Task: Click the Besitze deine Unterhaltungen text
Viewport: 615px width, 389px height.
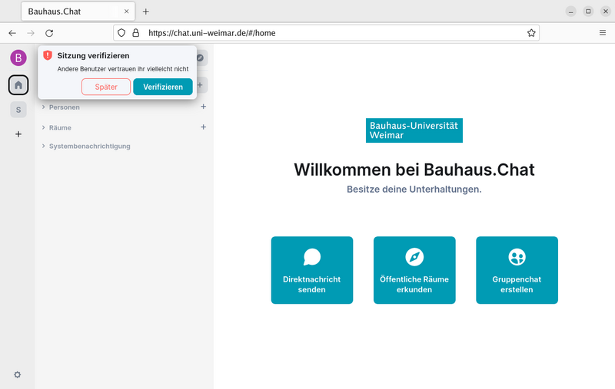Action: (414, 190)
